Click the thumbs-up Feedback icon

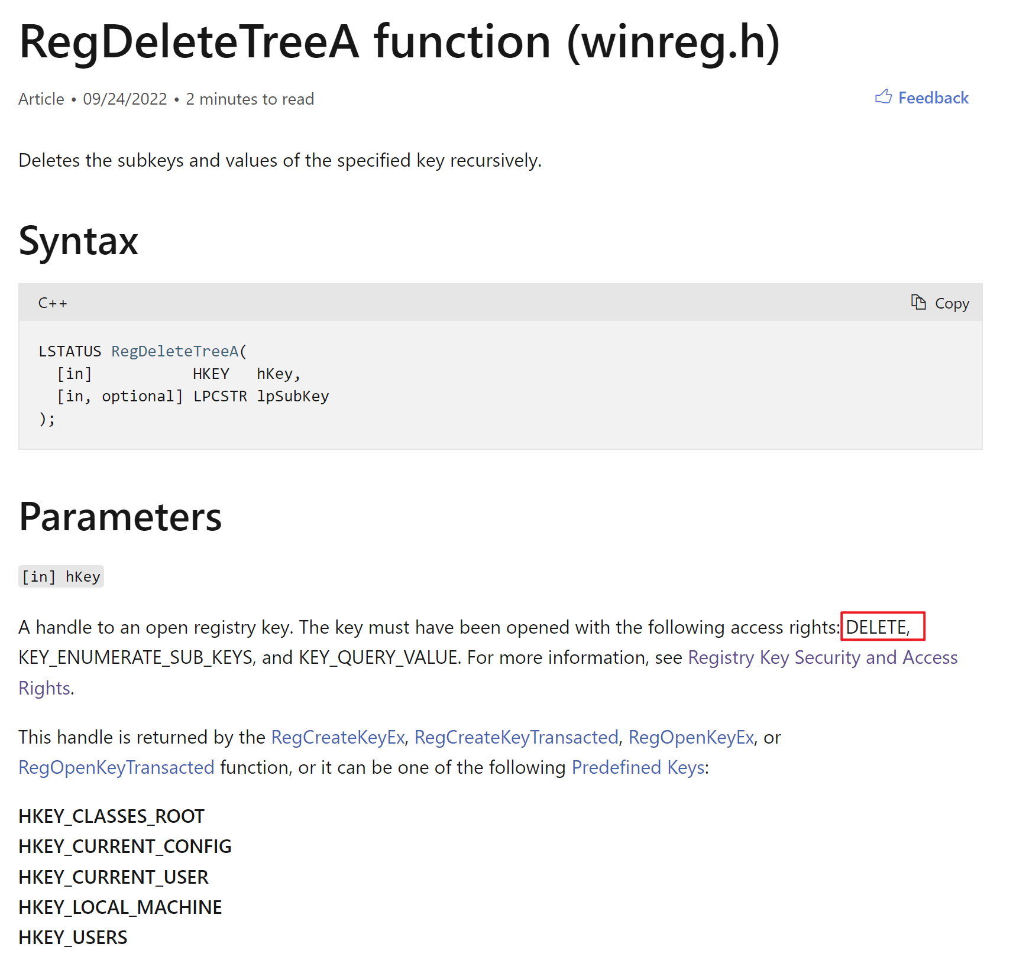[883, 97]
